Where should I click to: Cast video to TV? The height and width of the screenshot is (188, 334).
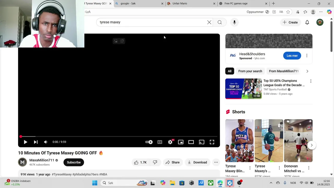(x=201, y=142)
